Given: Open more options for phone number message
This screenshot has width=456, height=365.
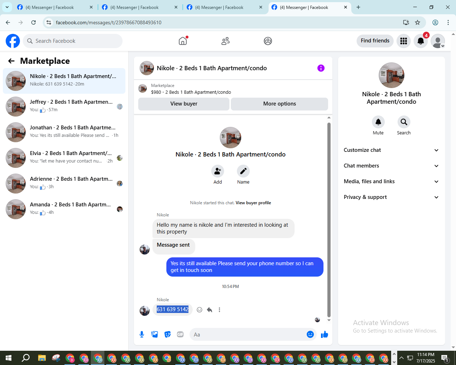Looking at the screenshot, I should click(219, 310).
